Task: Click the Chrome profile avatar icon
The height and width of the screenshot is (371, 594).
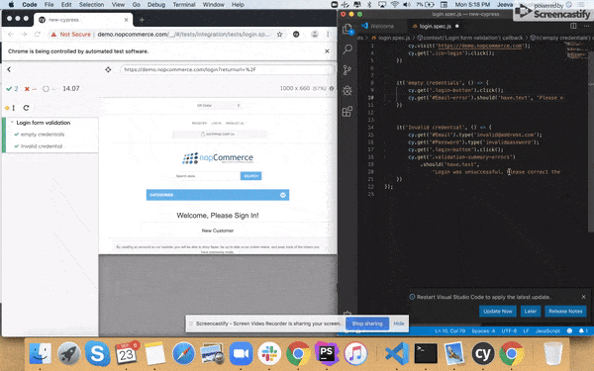Action: click(x=315, y=35)
